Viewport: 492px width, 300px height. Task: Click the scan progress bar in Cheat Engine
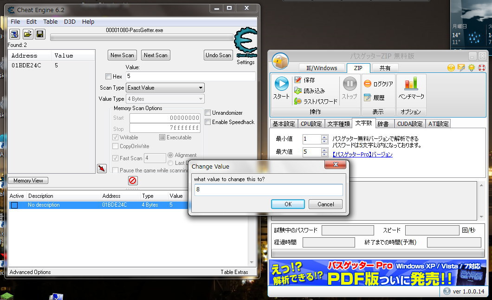point(142,37)
